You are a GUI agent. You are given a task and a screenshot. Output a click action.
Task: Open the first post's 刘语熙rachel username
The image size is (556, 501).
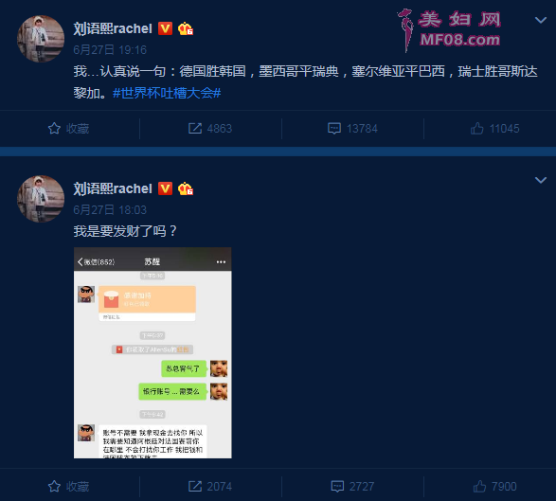[x=113, y=28]
